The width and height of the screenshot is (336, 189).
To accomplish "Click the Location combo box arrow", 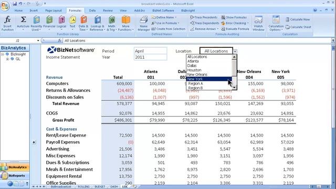I will [x=235, y=51].
